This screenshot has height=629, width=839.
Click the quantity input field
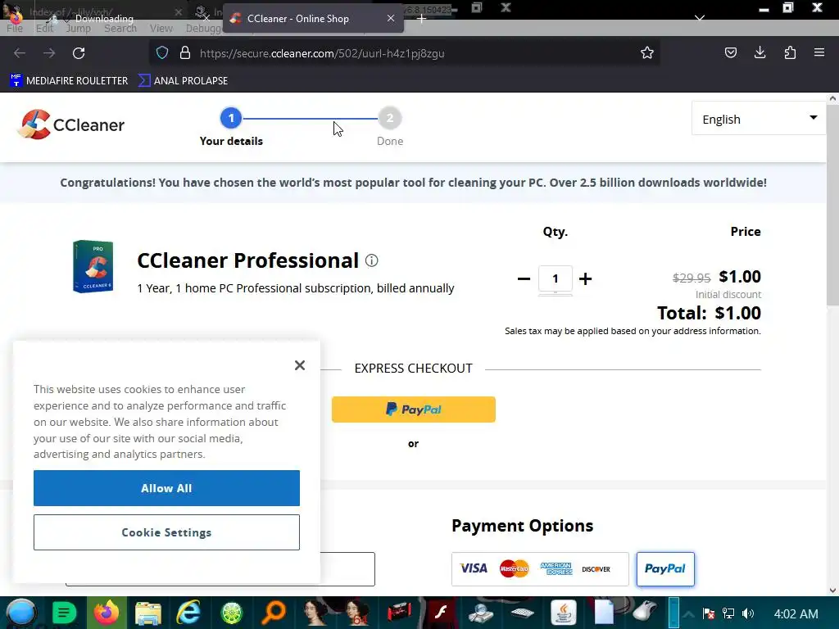point(556,278)
